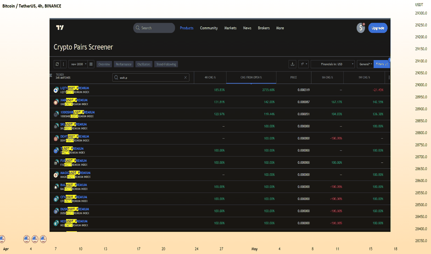The height and width of the screenshot is (254, 431).
Task: Click the NEOUSDT_PREMIUM coin icon
Action: pos(56,223)
